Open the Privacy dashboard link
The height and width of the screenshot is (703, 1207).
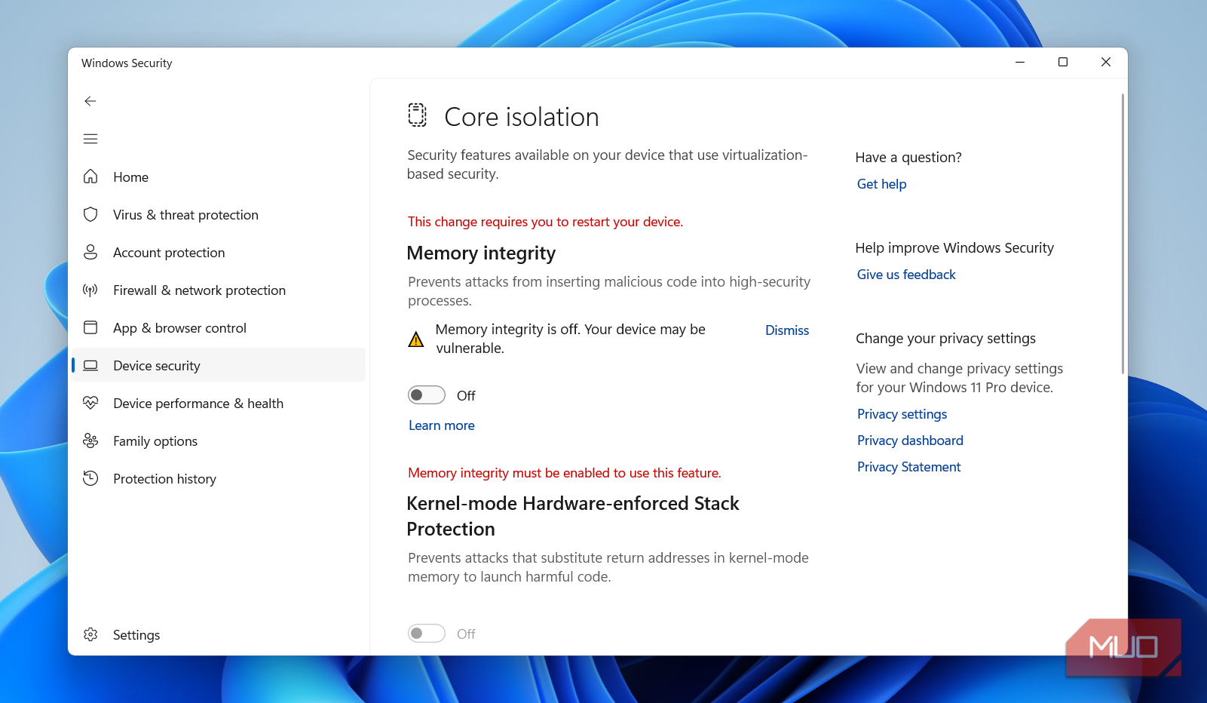910,441
